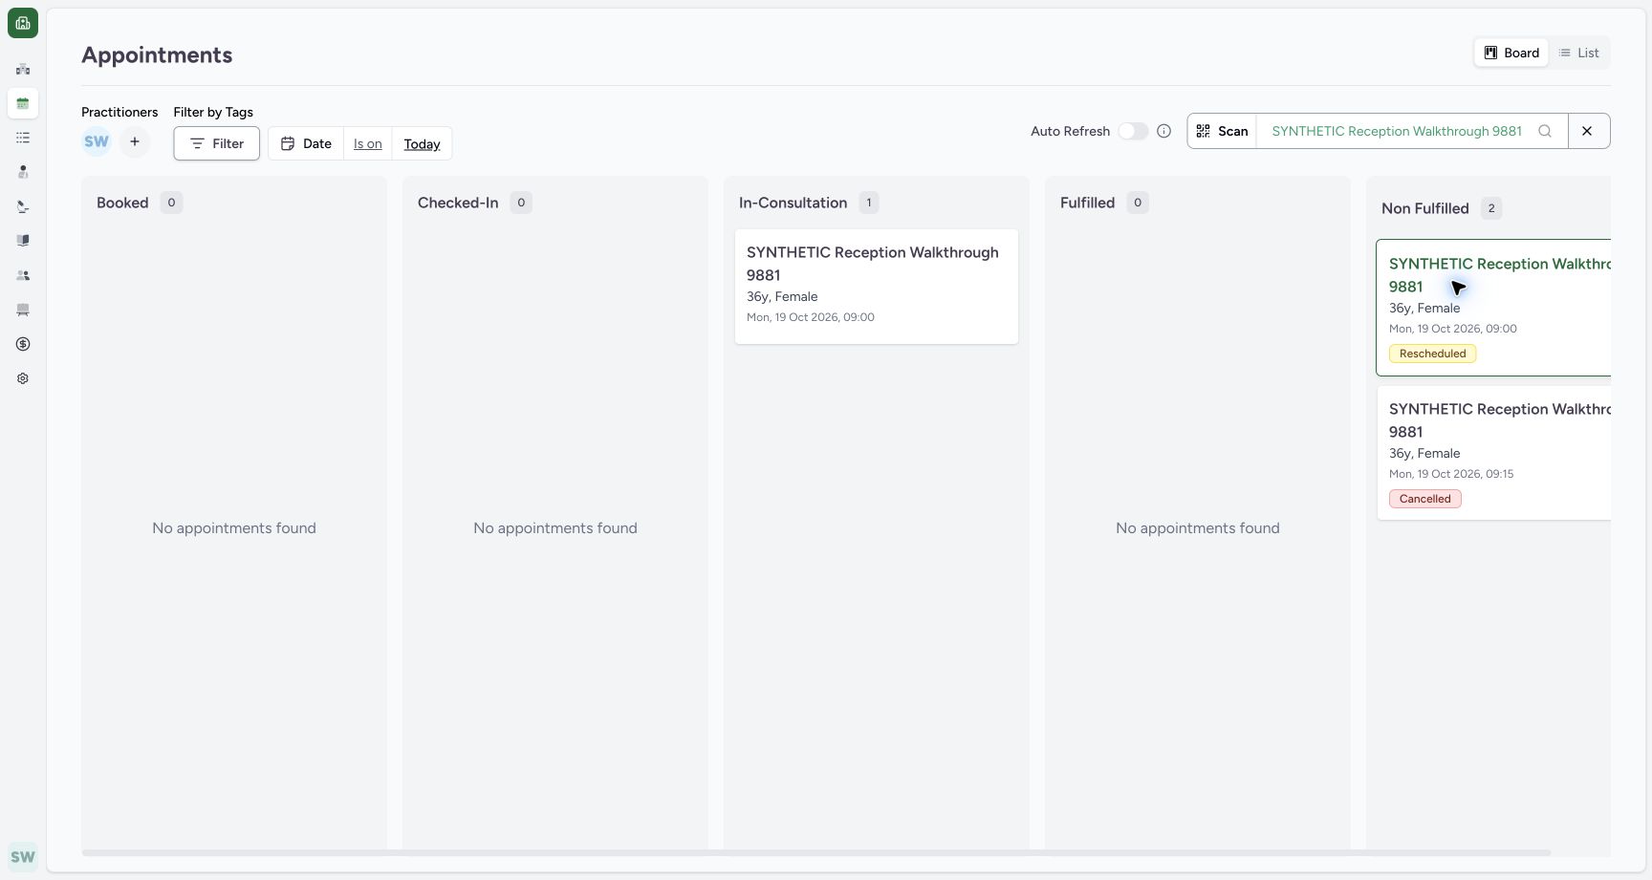The width and height of the screenshot is (1652, 880).
Task: Open the book sidebar icon
Action: pyautogui.click(x=23, y=241)
